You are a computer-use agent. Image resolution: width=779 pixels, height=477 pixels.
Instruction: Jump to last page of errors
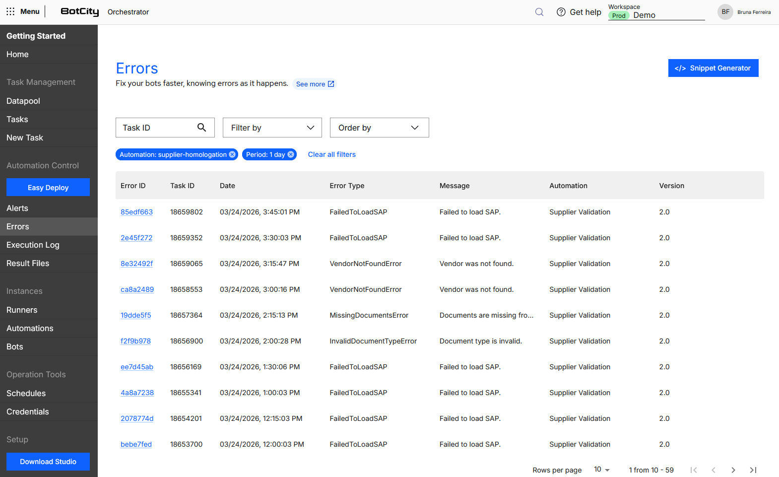[x=753, y=470]
